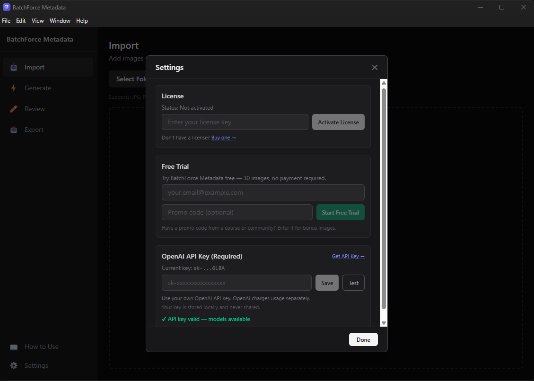
Task: Click the Activate License button
Action: 338,122
